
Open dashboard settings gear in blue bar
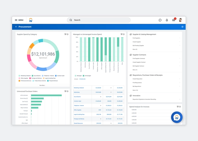click(x=182, y=27)
